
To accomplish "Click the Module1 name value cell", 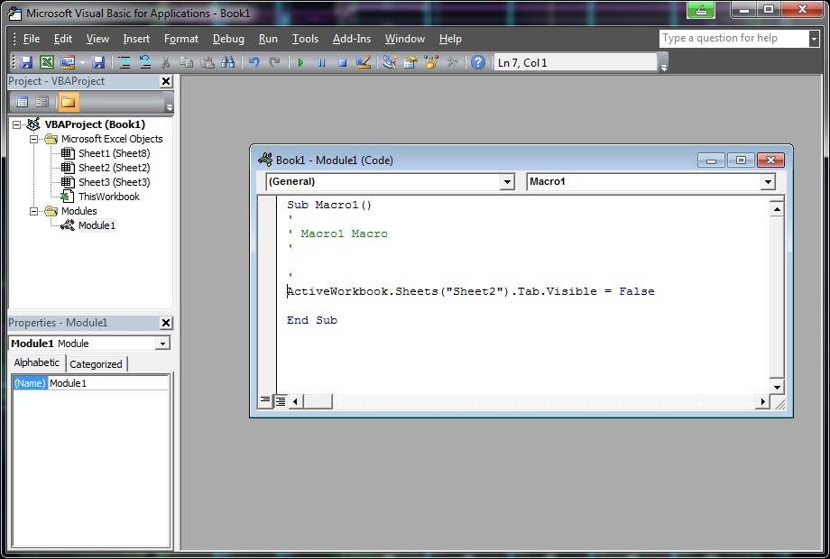I will tap(108, 383).
